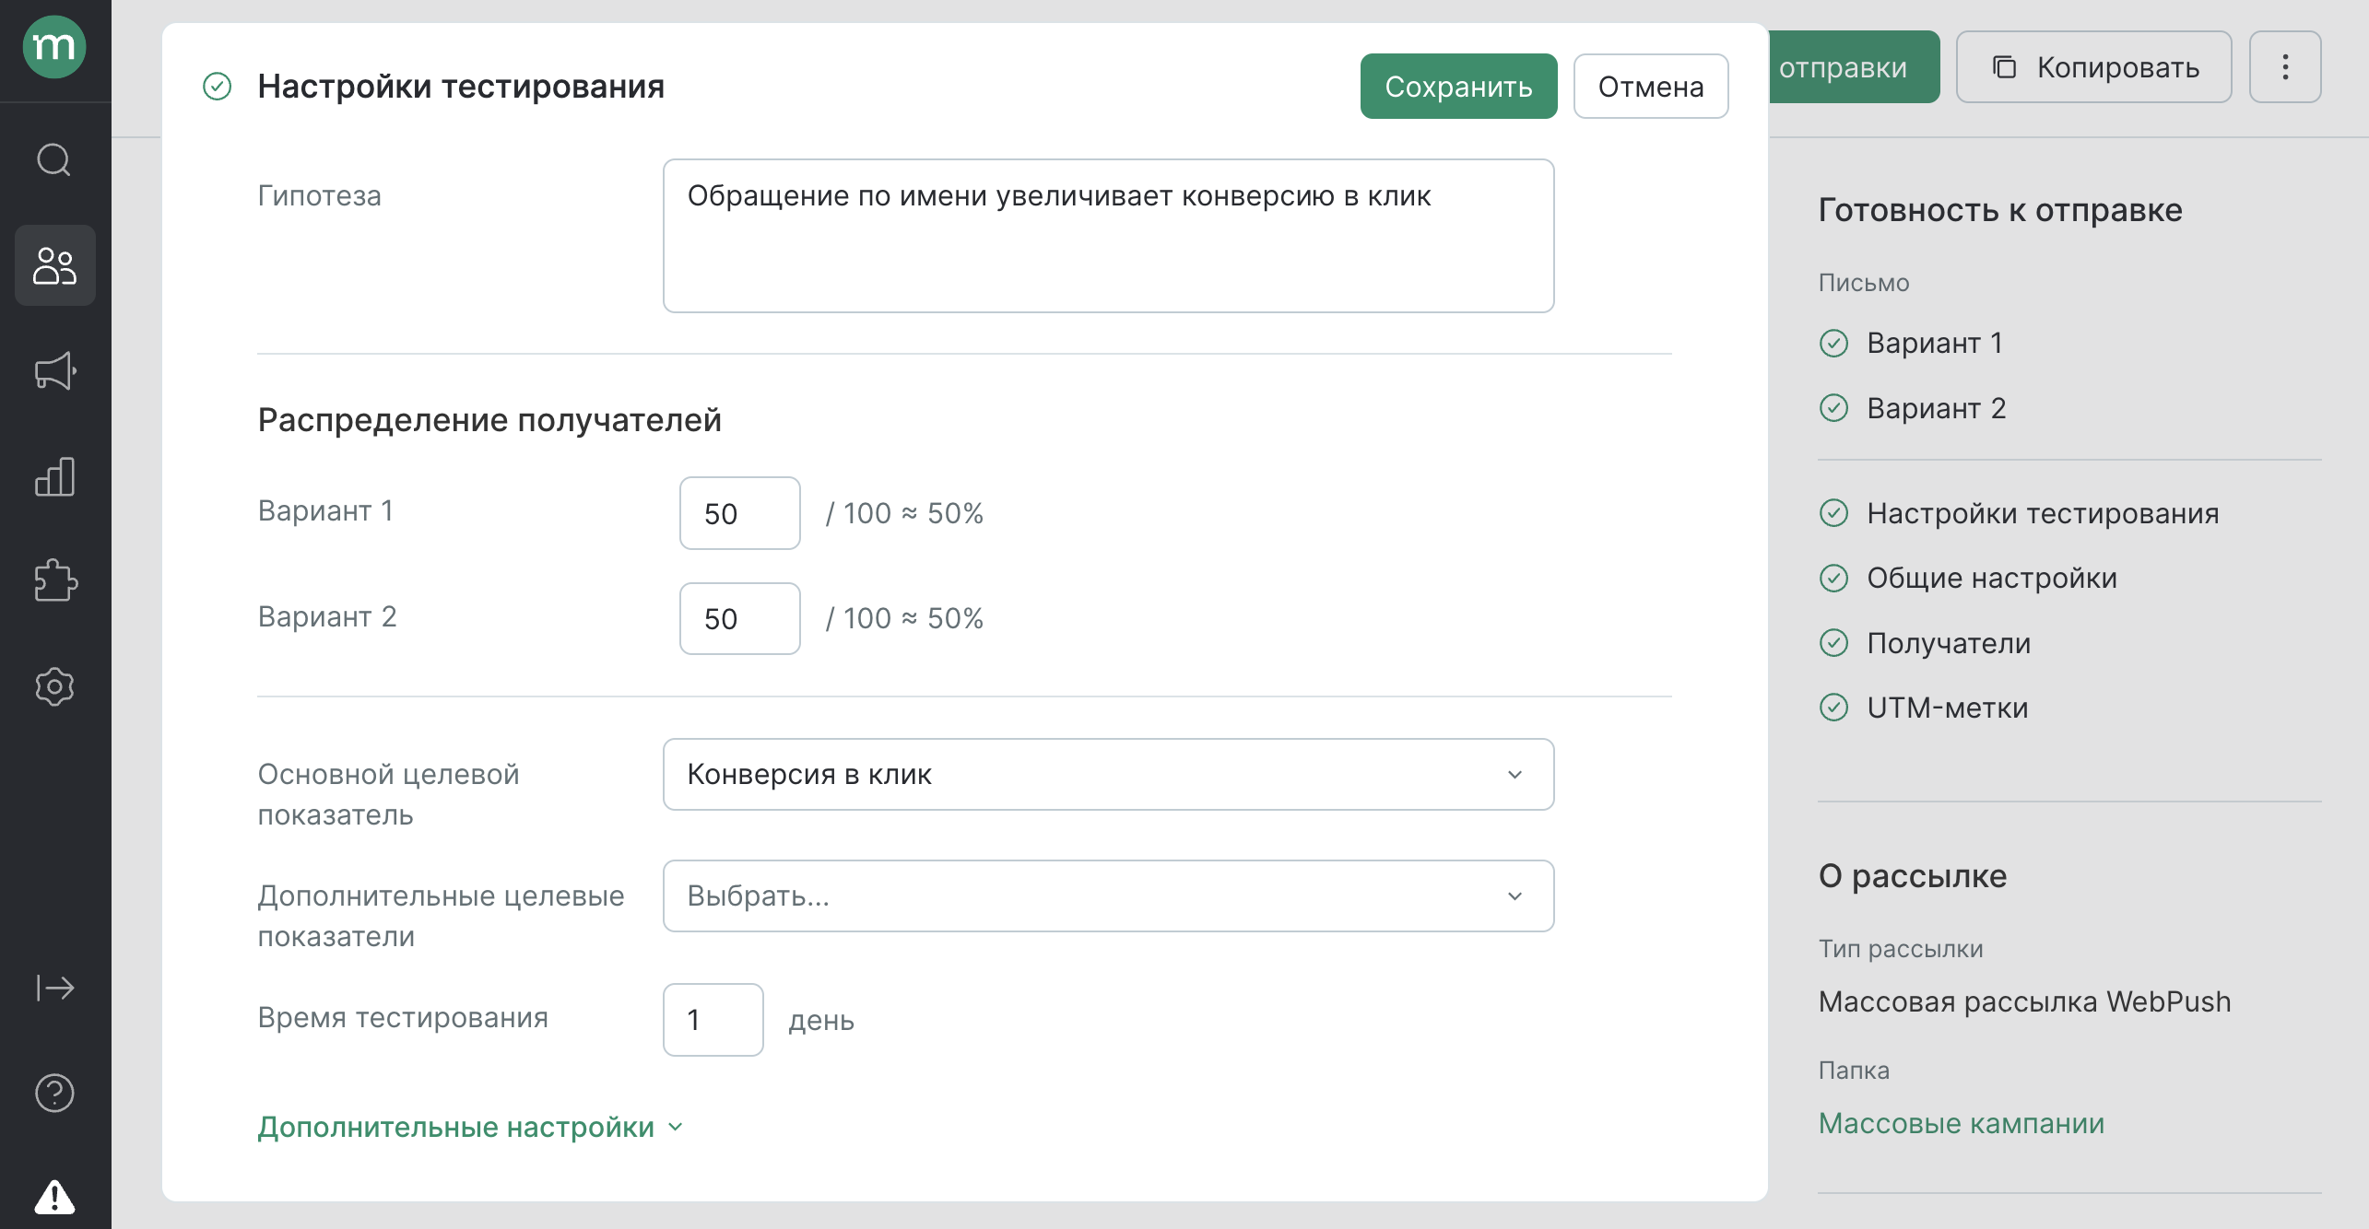The image size is (2369, 1229).
Task: Open the Дополнительные целевые показатели dropdown
Action: coord(1108,896)
